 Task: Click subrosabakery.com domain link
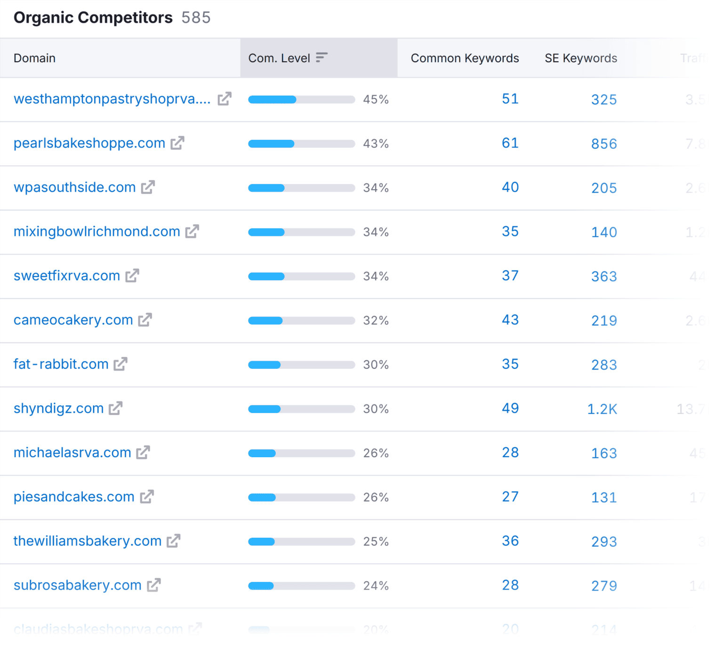[78, 585]
